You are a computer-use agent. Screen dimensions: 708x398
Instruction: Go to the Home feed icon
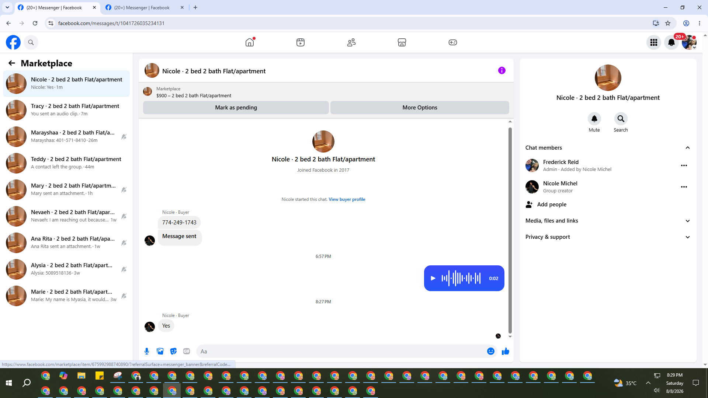tap(250, 42)
